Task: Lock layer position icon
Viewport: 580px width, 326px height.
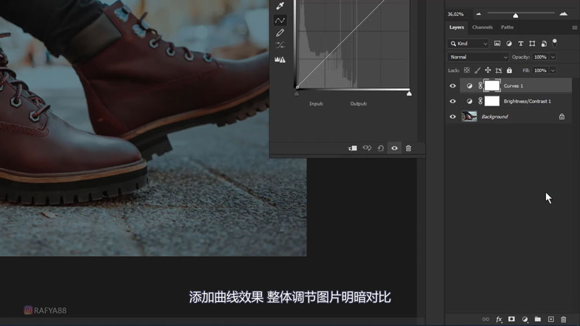Action: 488,70
